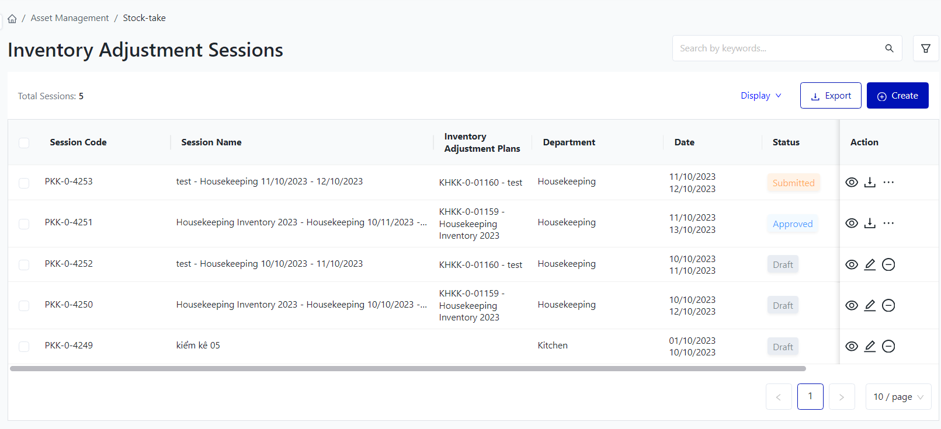Select page 1 in pagination
This screenshot has width=941, height=429.
810,397
